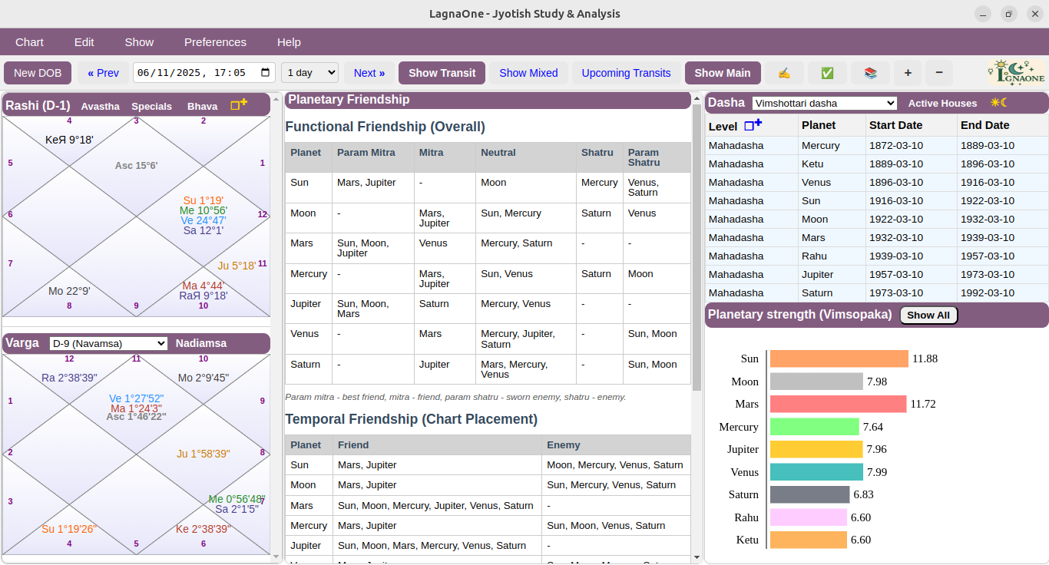Open the Preferences menu

click(215, 42)
